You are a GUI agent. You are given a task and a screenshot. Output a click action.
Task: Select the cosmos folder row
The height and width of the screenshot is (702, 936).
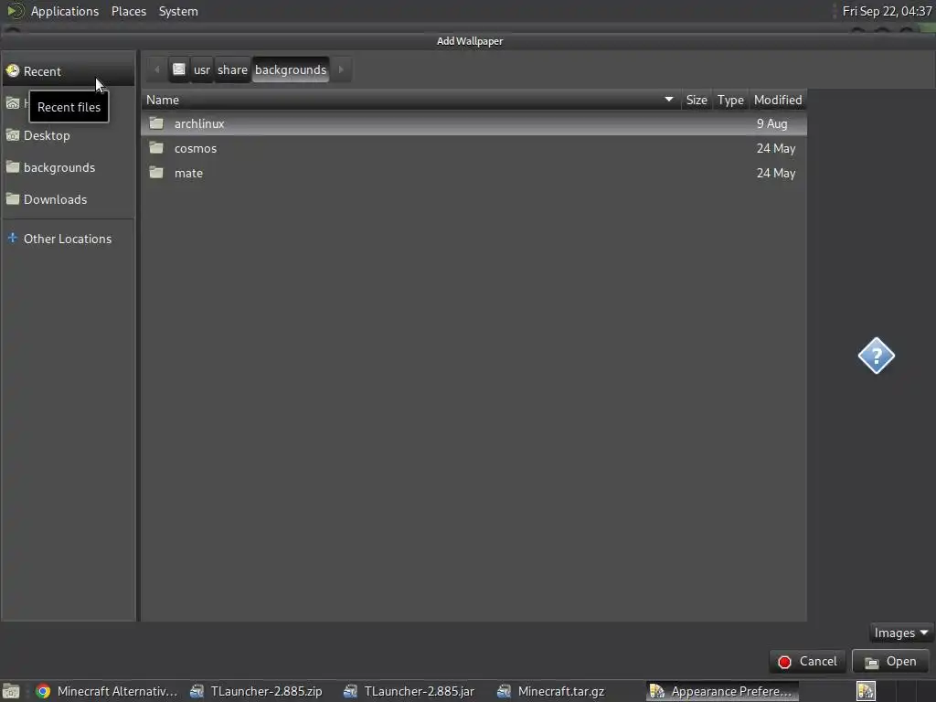(x=474, y=149)
